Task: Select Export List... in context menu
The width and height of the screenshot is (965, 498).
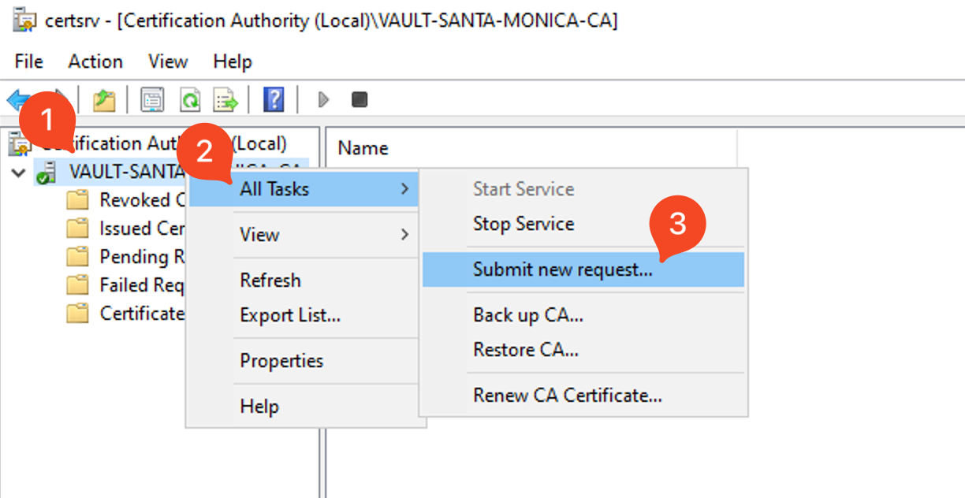Action: (290, 315)
